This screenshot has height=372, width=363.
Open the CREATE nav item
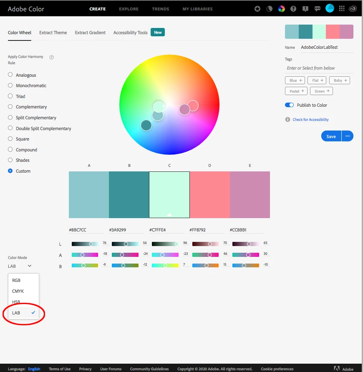pyautogui.click(x=97, y=9)
